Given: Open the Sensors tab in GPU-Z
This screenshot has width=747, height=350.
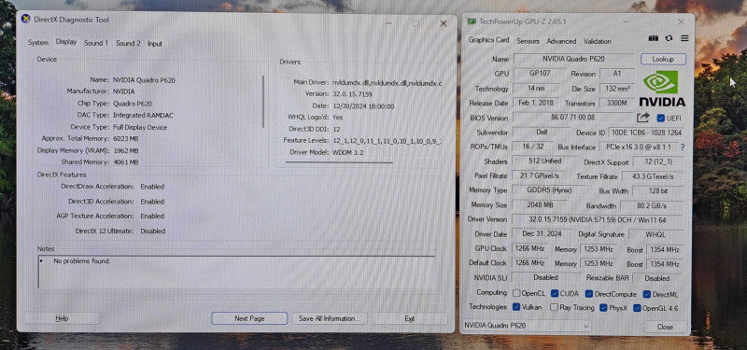Looking at the screenshot, I should 528,41.
